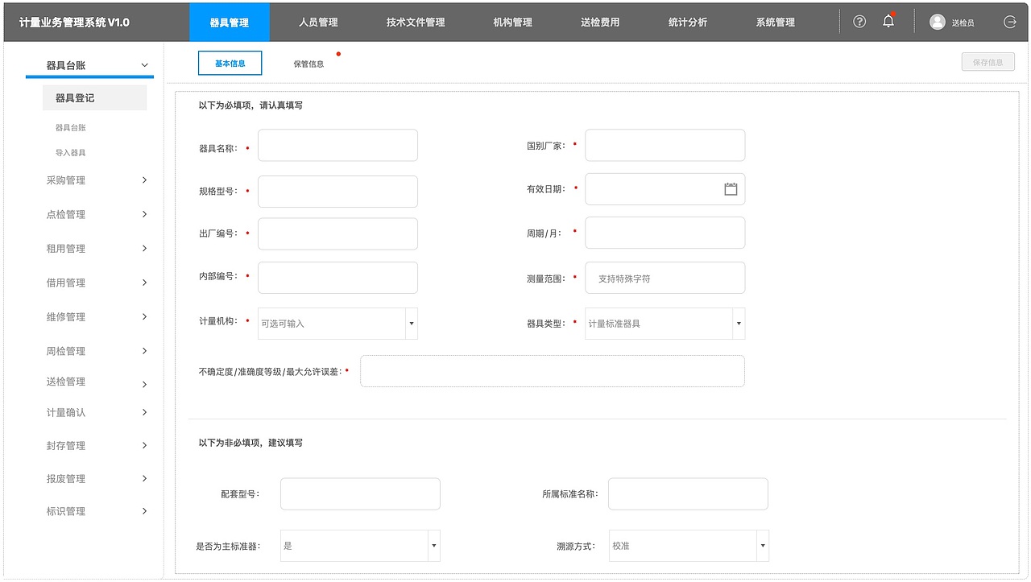Switch to the 保管信息 tab
The height and width of the screenshot is (582, 1031).
tap(309, 62)
